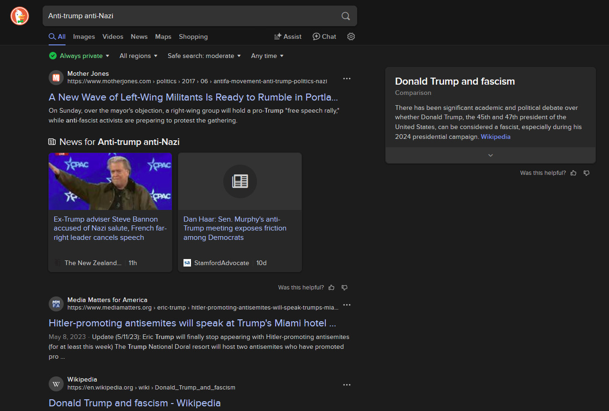Click the CPAC Steve Bannon news thumbnail
This screenshot has height=411, width=609.
pos(110,181)
